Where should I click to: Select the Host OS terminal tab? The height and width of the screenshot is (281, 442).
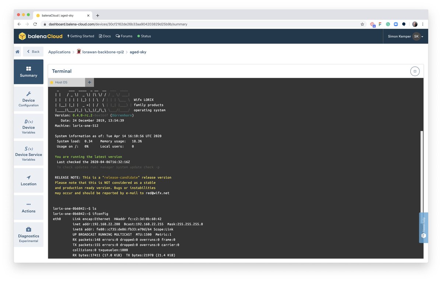tap(67, 82)
